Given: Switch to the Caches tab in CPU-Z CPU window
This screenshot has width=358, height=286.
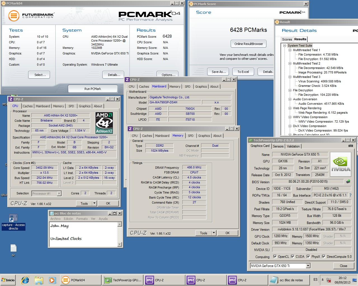Looking at the screenshot, I should tap(28, 106).
